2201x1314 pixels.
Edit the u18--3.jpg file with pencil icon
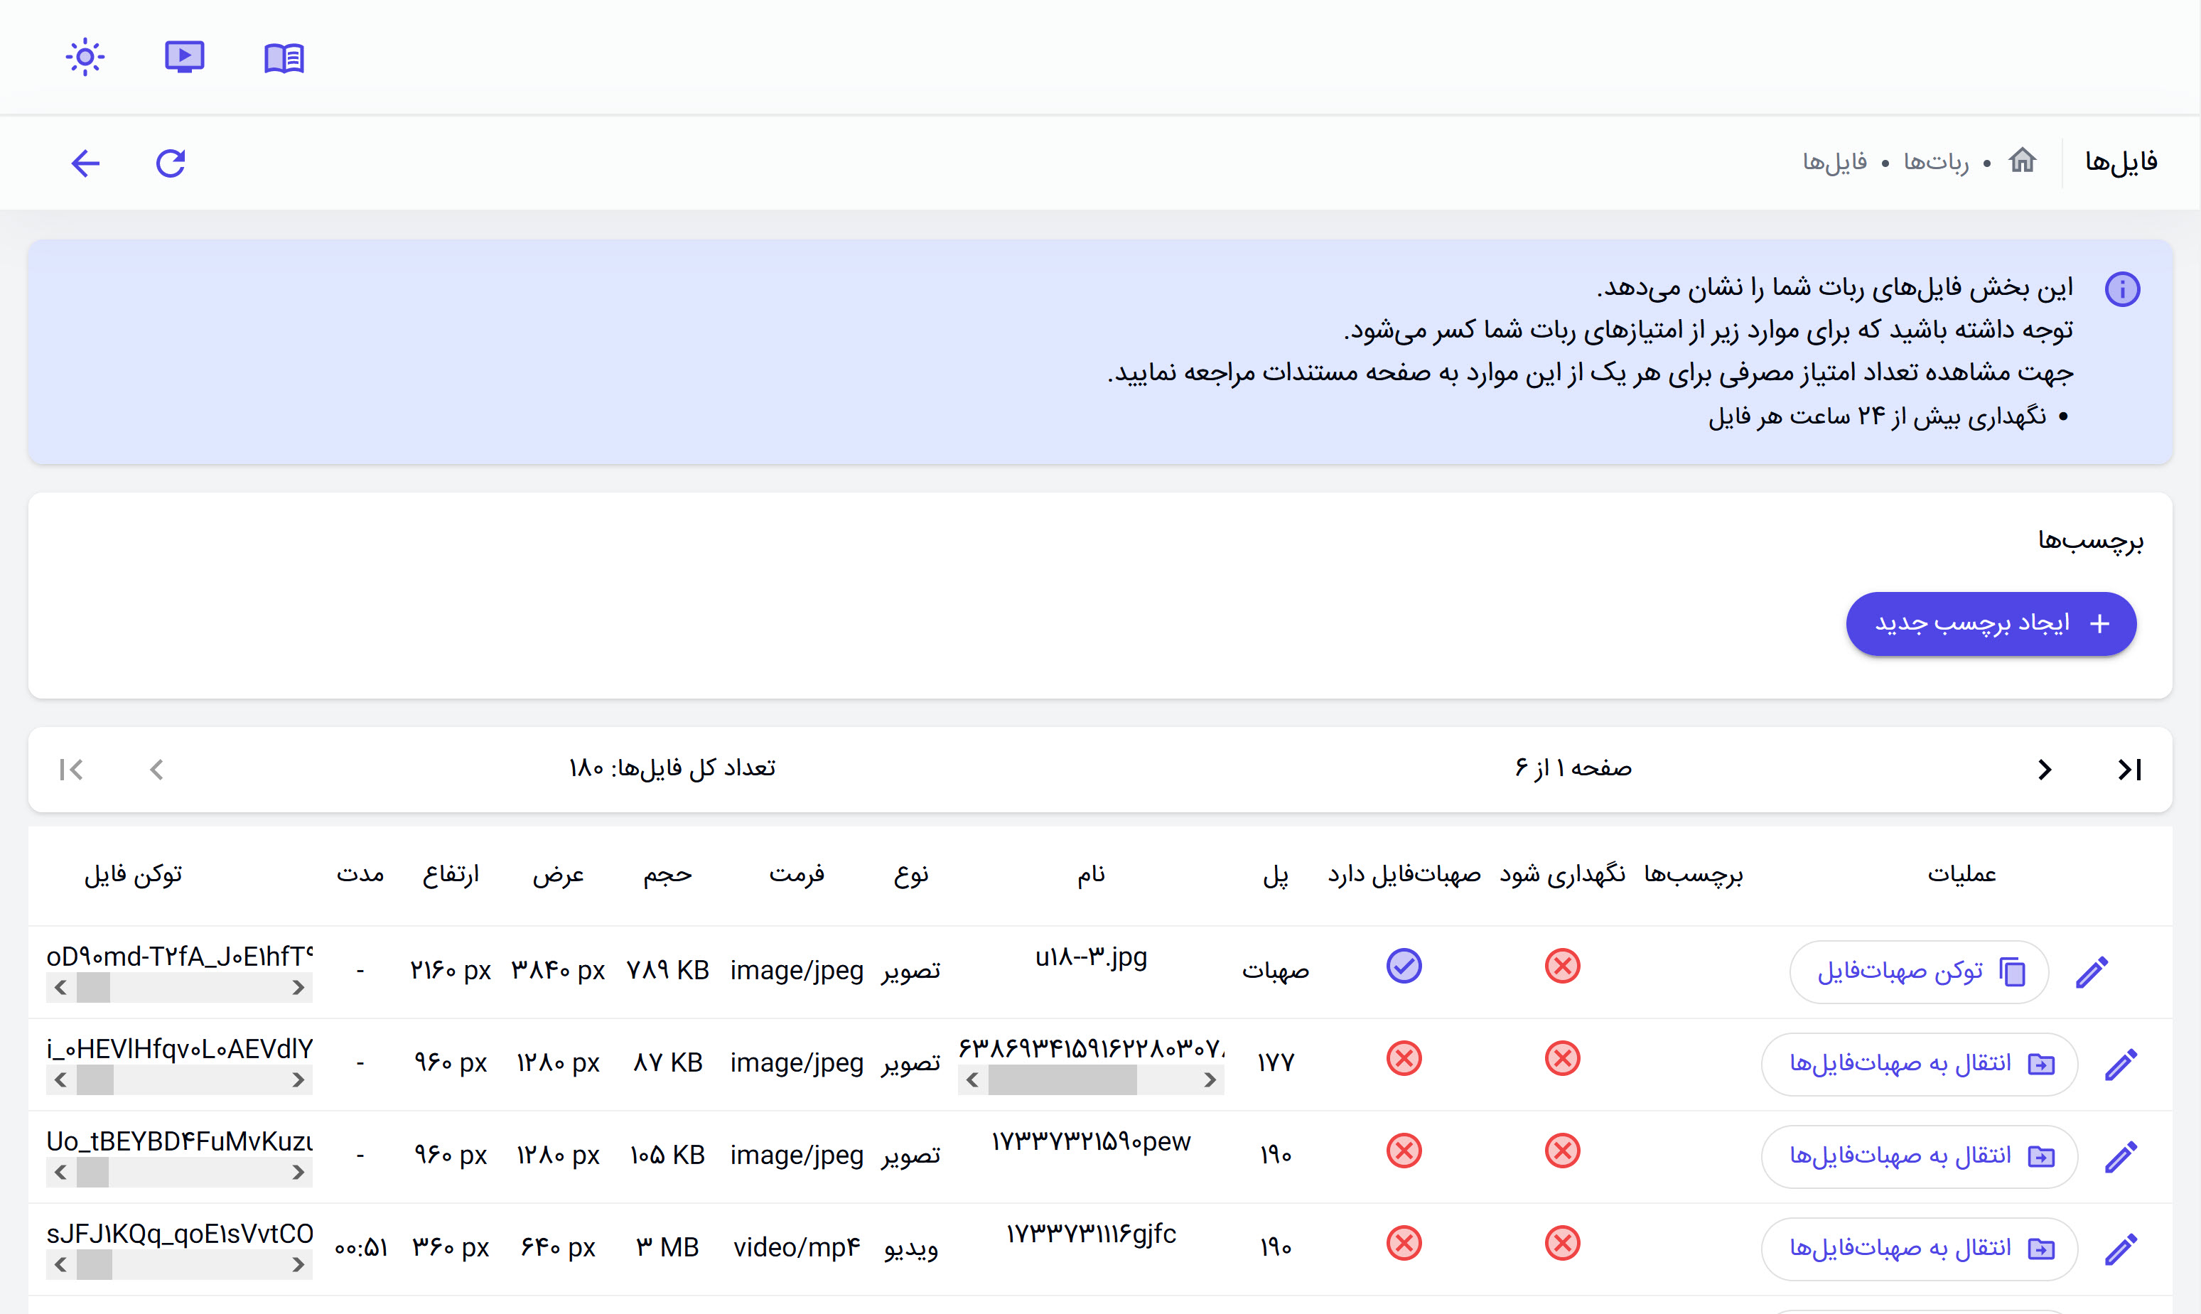(x=2092, y=971)
